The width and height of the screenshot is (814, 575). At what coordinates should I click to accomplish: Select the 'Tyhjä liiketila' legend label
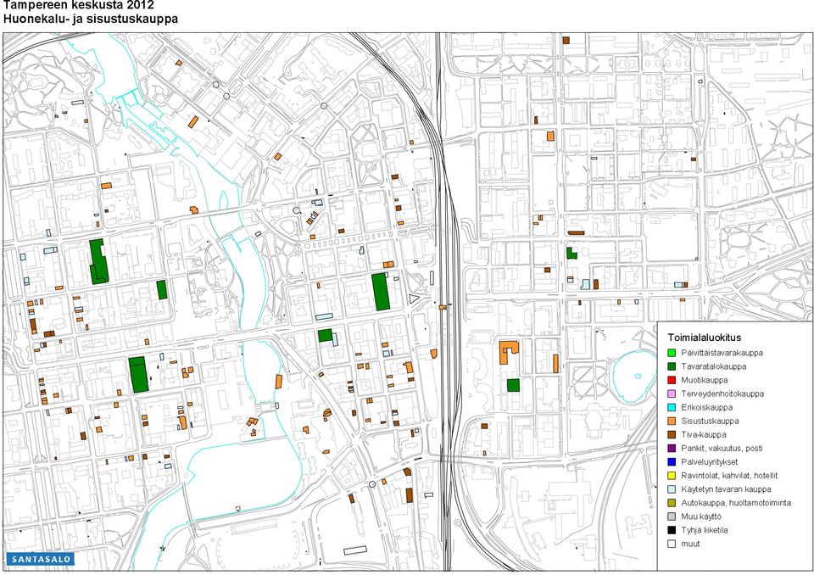(x=705, y=530)
